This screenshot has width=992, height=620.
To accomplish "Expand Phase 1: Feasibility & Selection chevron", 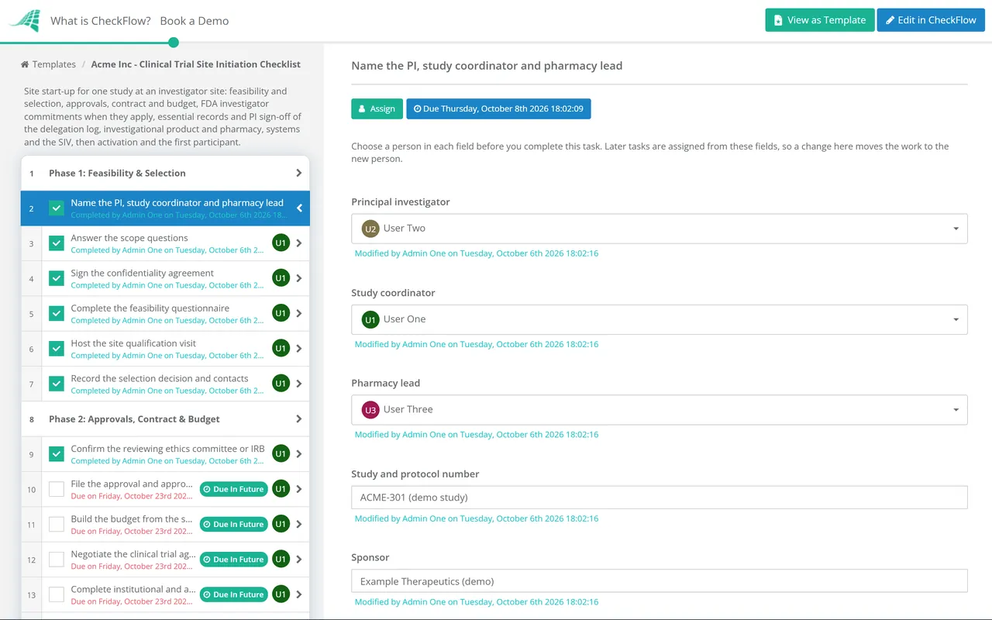I will pos(299,173).
